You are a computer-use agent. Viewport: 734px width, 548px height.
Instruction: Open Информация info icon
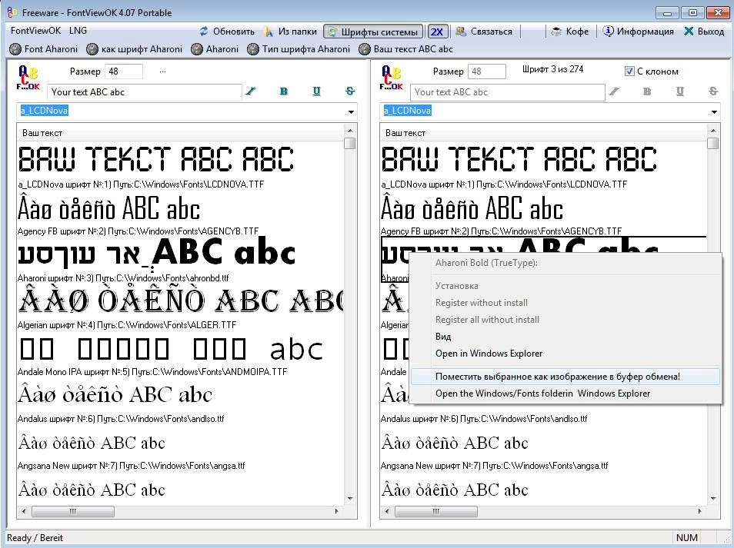pos(608,32)
